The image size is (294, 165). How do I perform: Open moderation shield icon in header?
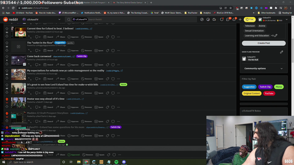click(221, 19)
